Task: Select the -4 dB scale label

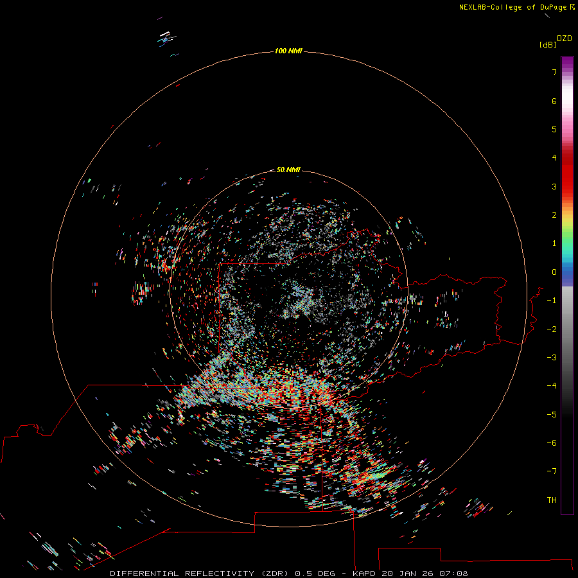Action: pos(552,386)
